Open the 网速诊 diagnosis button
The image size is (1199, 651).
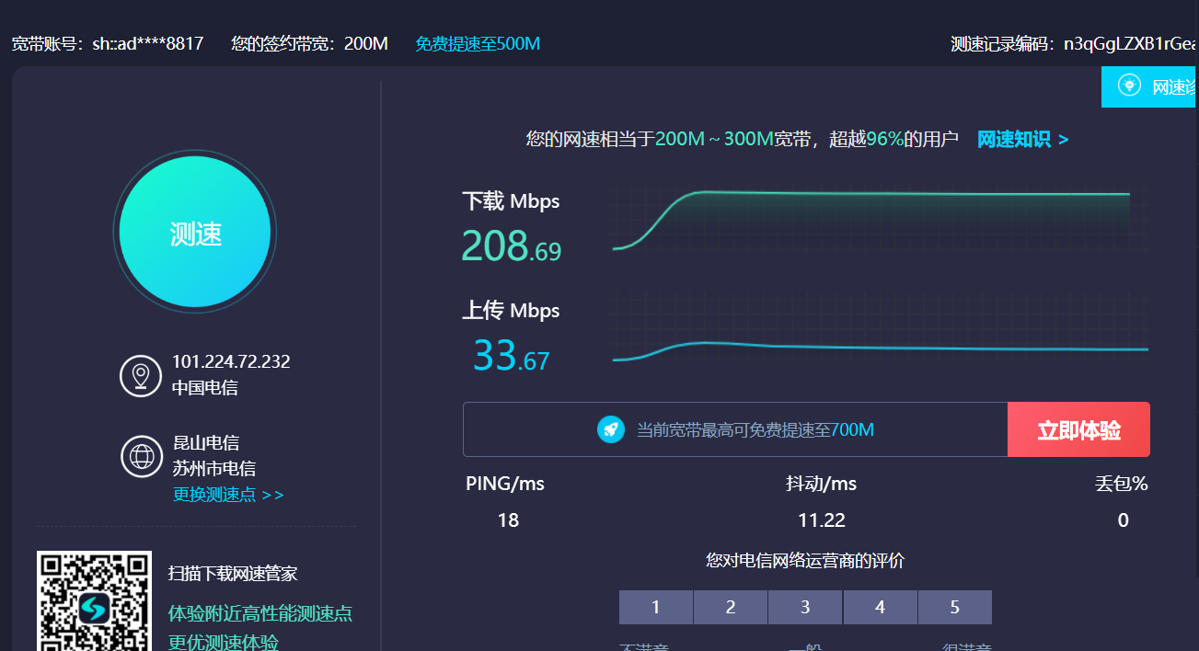[1150, 86]
